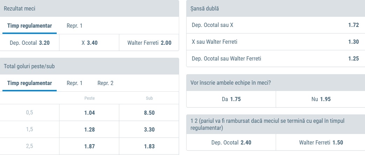Viewport: 365px width, 155px height.
Task: Choose Peste 2,5 goals at 1.87
Action: (89, 147)
